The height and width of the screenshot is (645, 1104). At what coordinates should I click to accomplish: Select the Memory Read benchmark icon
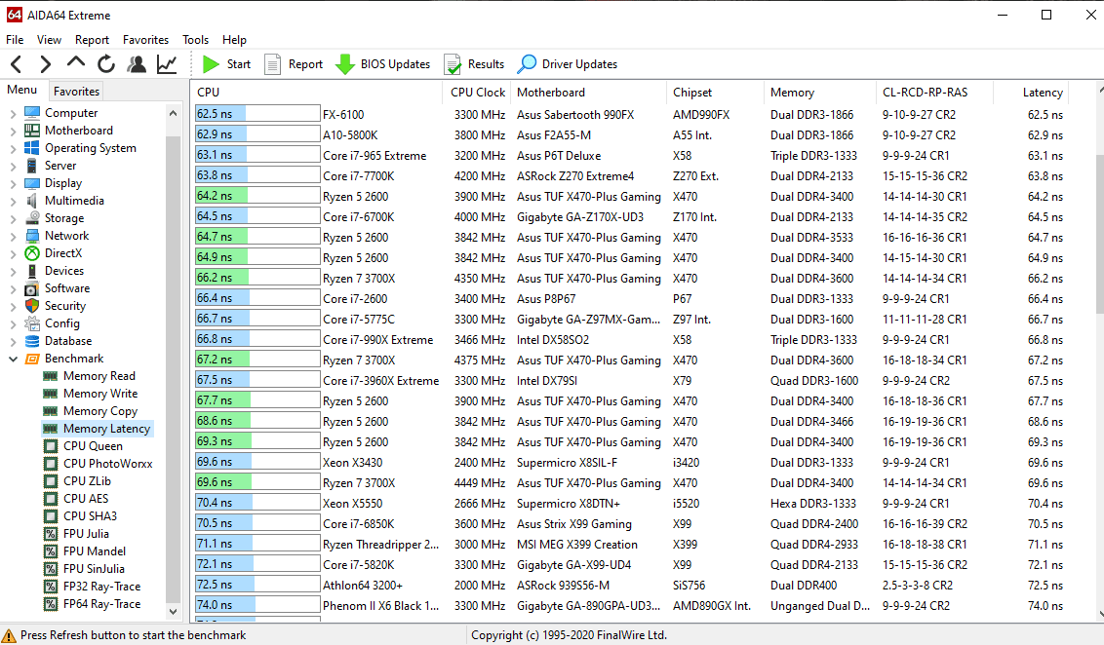(x=50, y=376)
